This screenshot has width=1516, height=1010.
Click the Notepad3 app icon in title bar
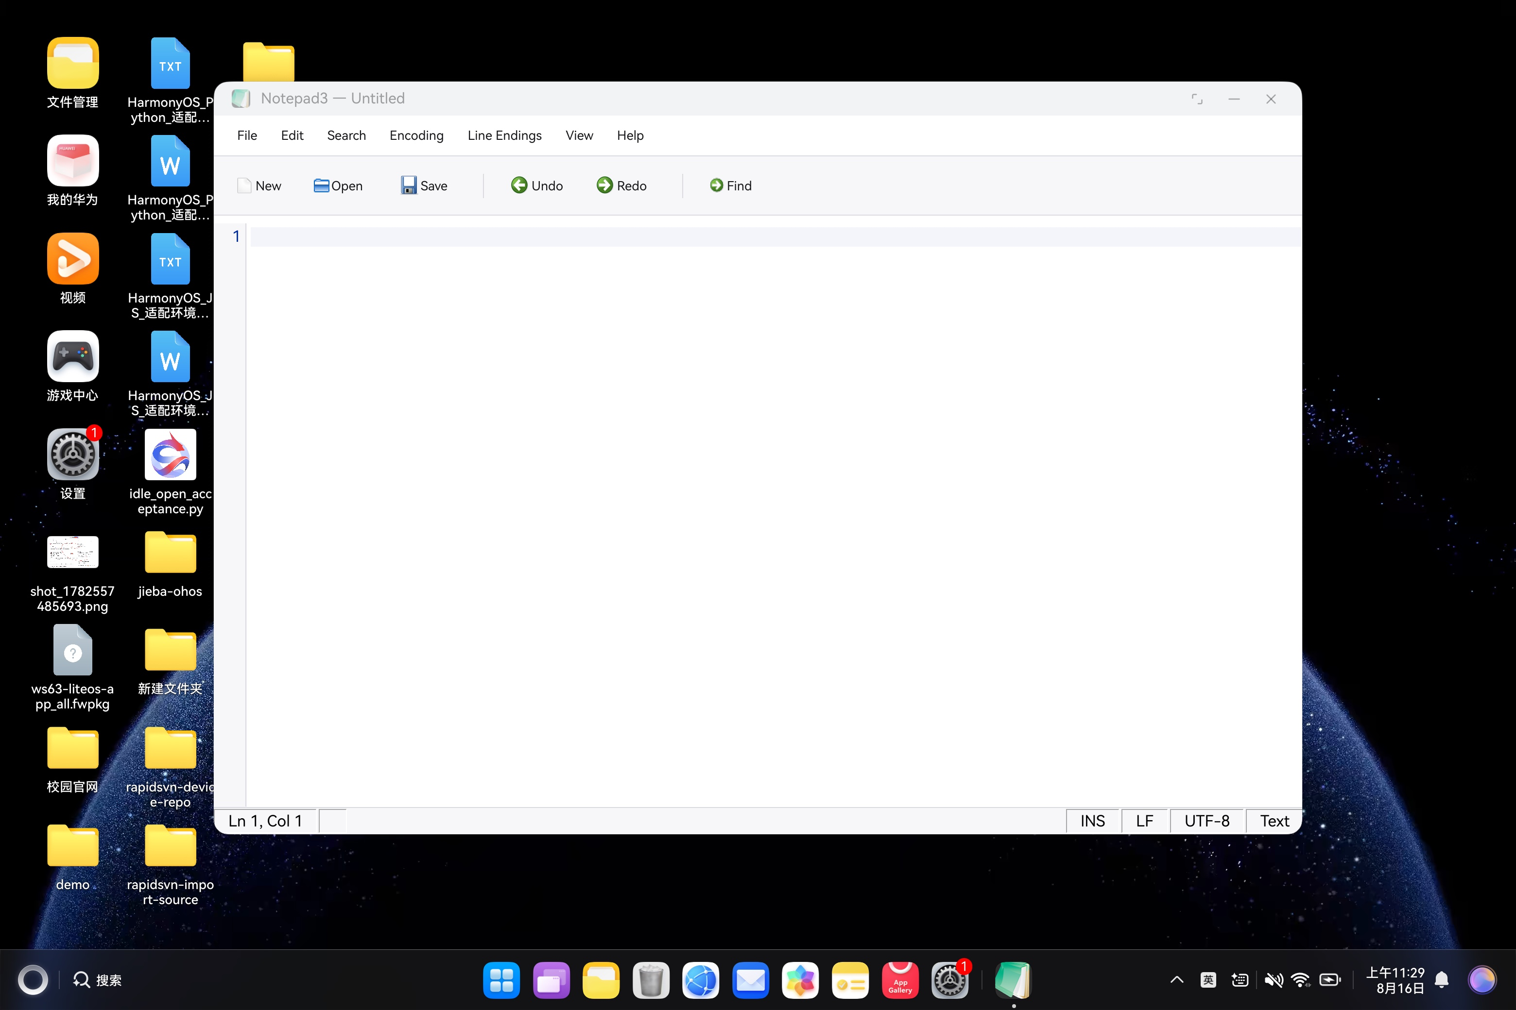tap(241, 99)
